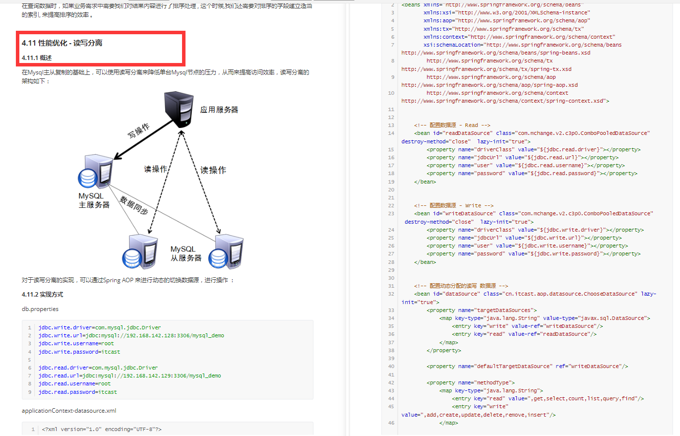Select the jdbc.write.driver property line

coord(99,327)
